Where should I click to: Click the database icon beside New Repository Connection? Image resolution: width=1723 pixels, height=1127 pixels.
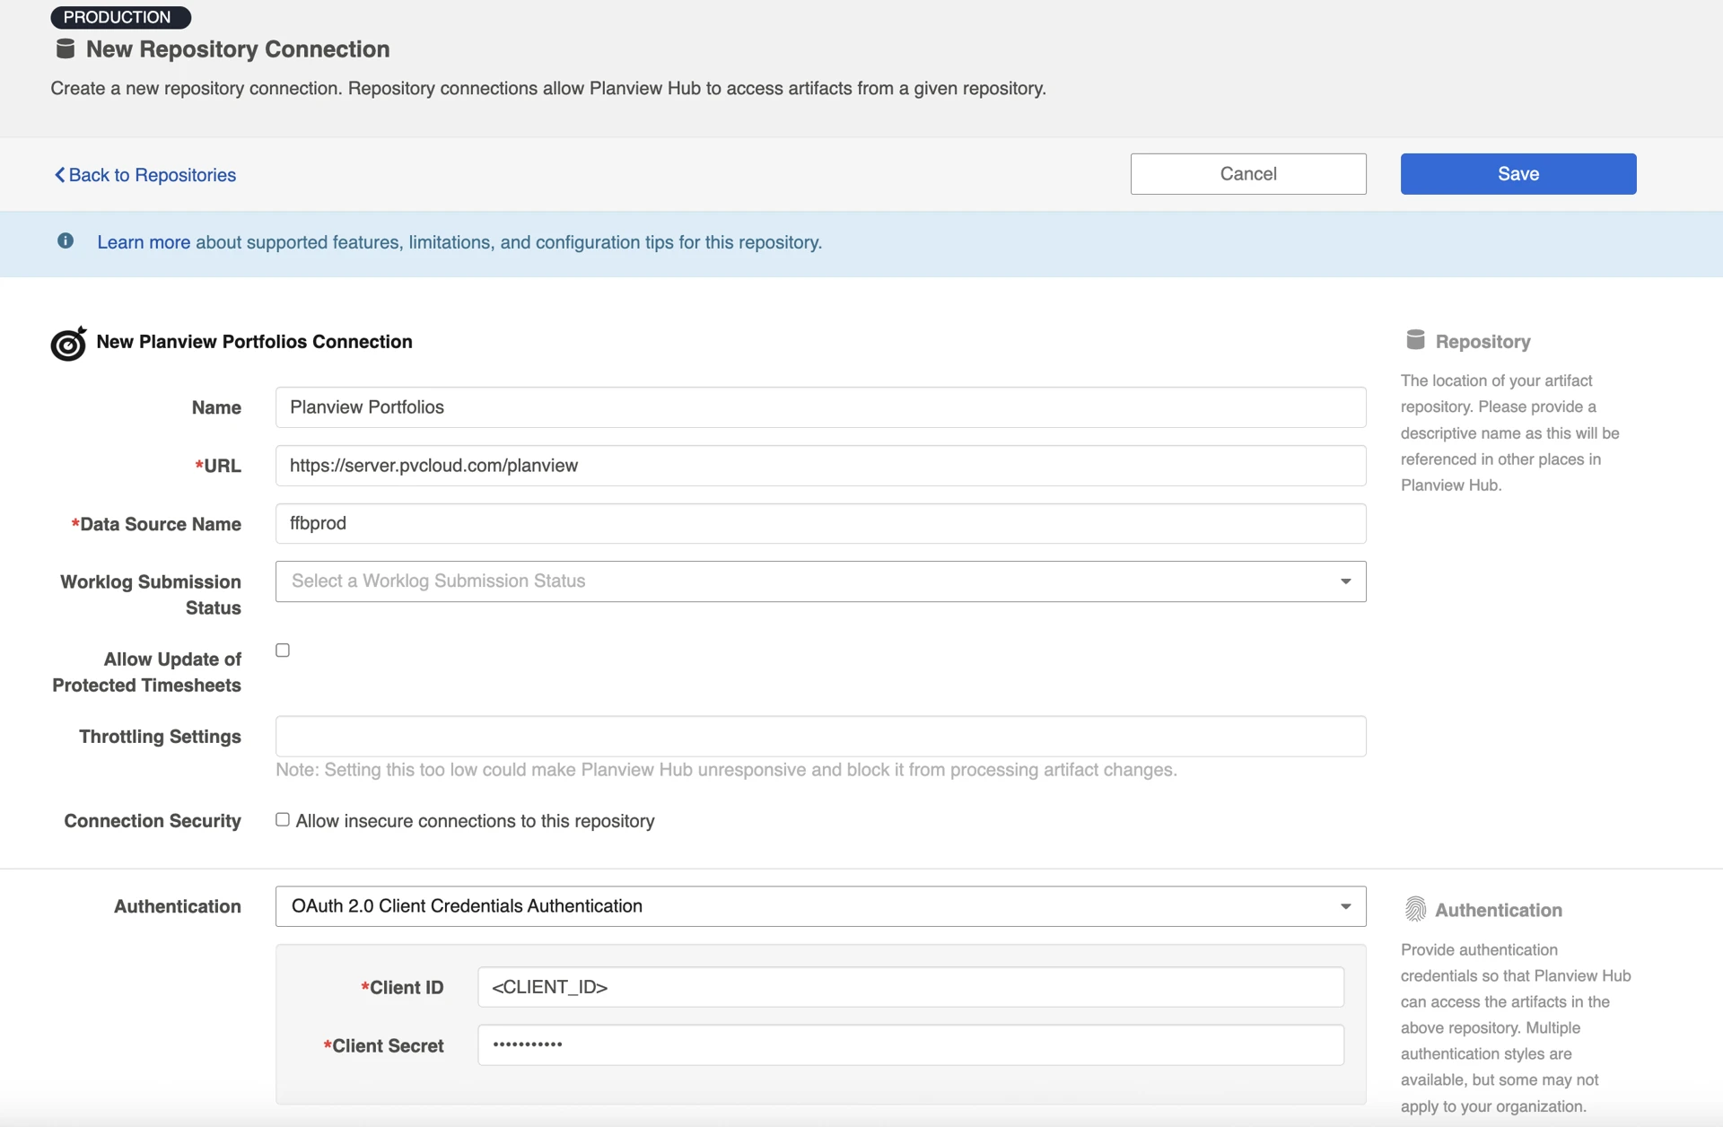point(65,49)
